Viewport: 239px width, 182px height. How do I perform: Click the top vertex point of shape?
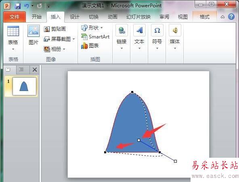click(132, 92)
